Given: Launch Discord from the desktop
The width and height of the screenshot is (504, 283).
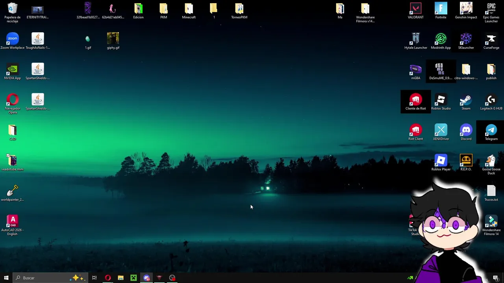Looking at the screenshot, I should click(x=466, y=132).
